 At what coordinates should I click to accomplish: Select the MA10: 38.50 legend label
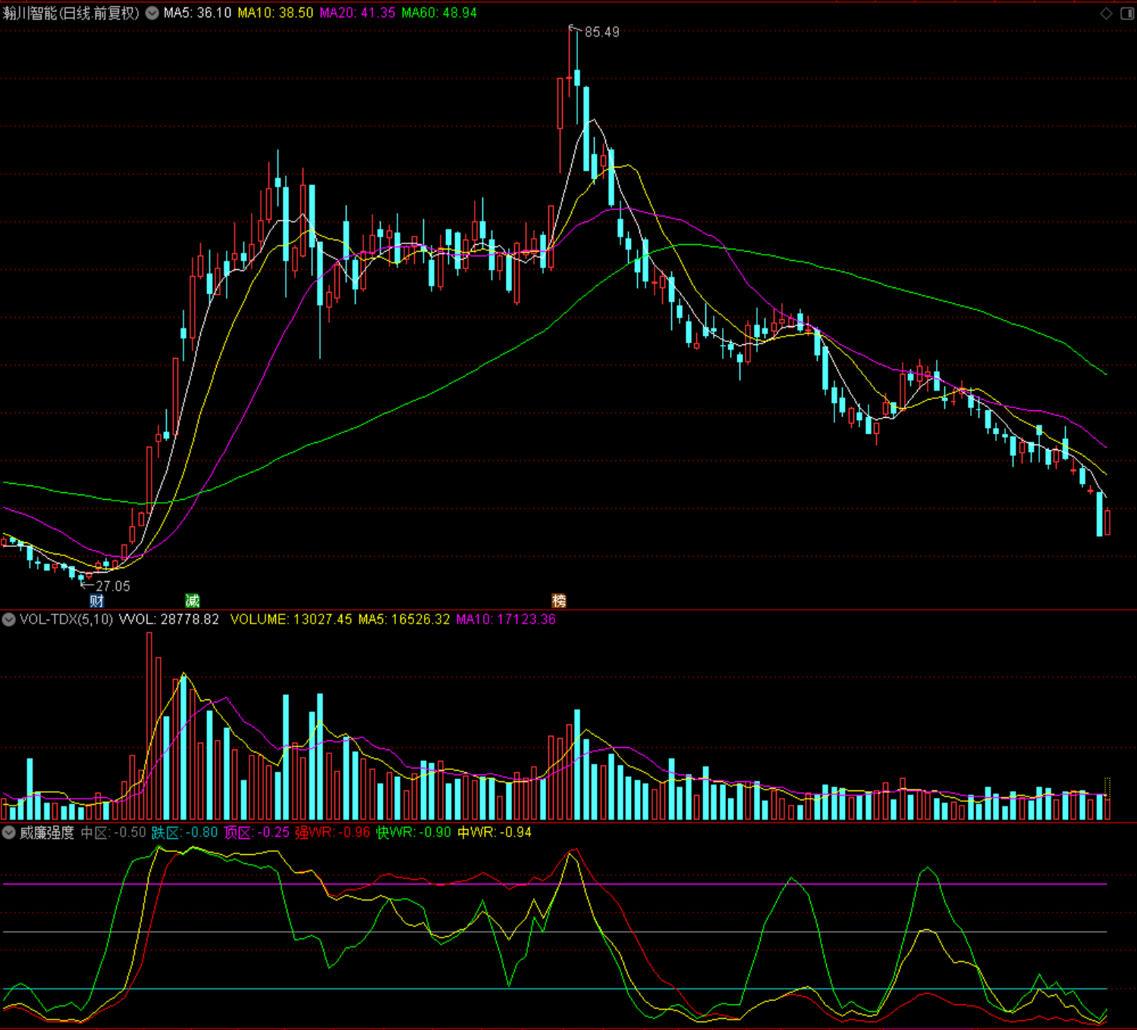tap(275, 13)
